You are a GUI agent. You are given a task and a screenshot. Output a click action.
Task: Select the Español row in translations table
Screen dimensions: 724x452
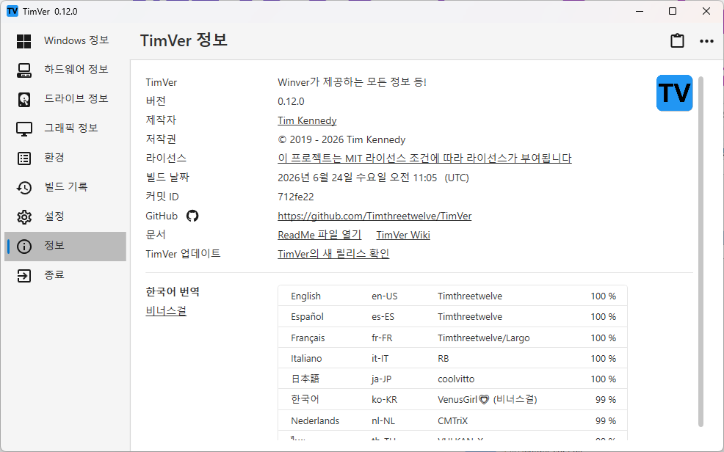coord(452,316)
